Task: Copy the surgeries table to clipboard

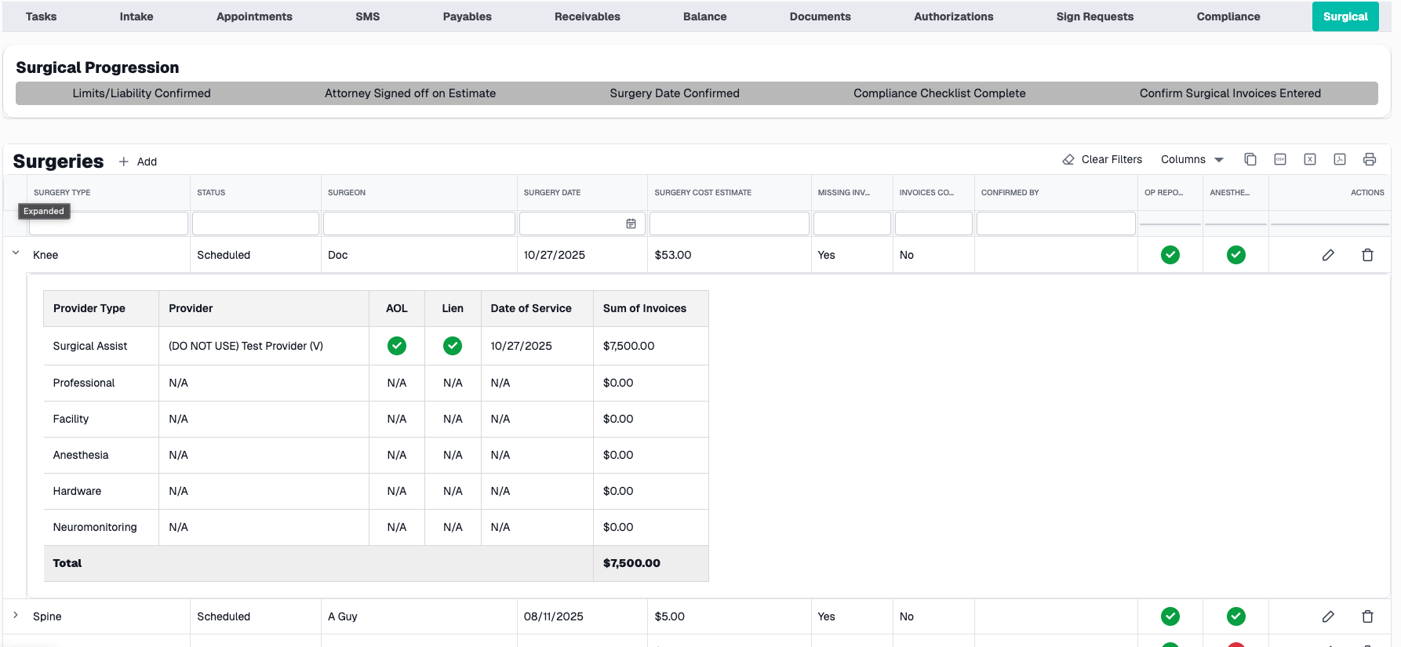Action: tap(1250, 159)
